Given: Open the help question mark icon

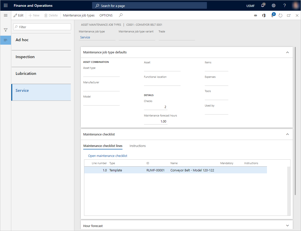Looking at the screenshot, I should click(284, 5).
